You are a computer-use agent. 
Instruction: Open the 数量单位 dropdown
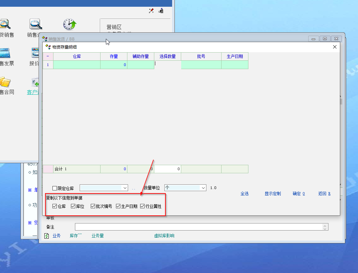[203, 188]
